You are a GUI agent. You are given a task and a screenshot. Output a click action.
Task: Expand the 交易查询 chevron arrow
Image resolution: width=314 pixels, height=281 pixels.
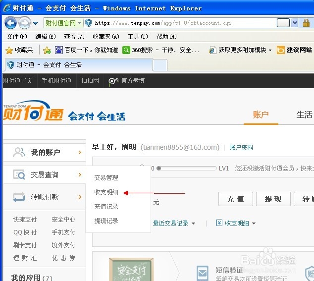click(x=80, y=175)
